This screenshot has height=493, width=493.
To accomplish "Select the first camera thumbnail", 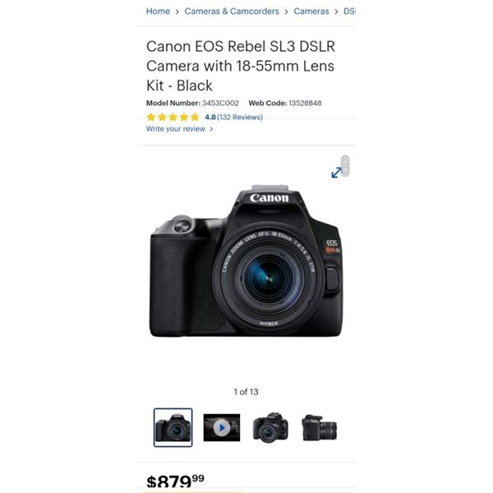I will [173, 427].
